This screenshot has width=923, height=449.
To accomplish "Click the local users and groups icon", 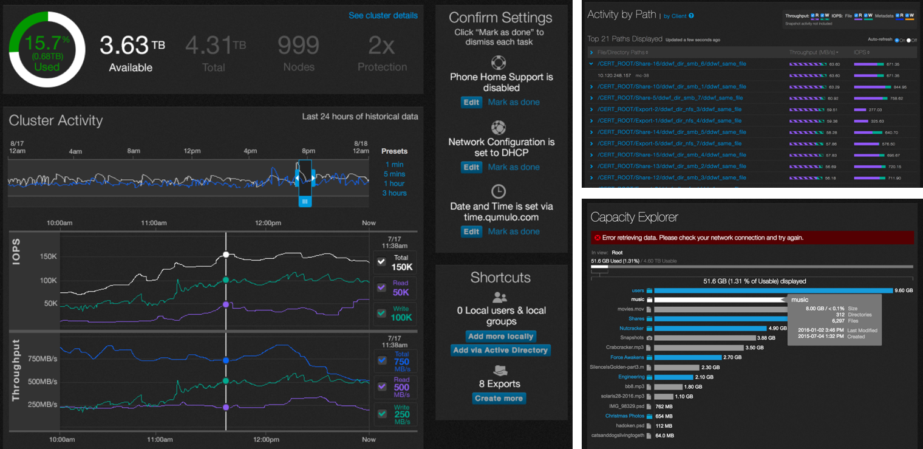I will [x=500, y=297].
